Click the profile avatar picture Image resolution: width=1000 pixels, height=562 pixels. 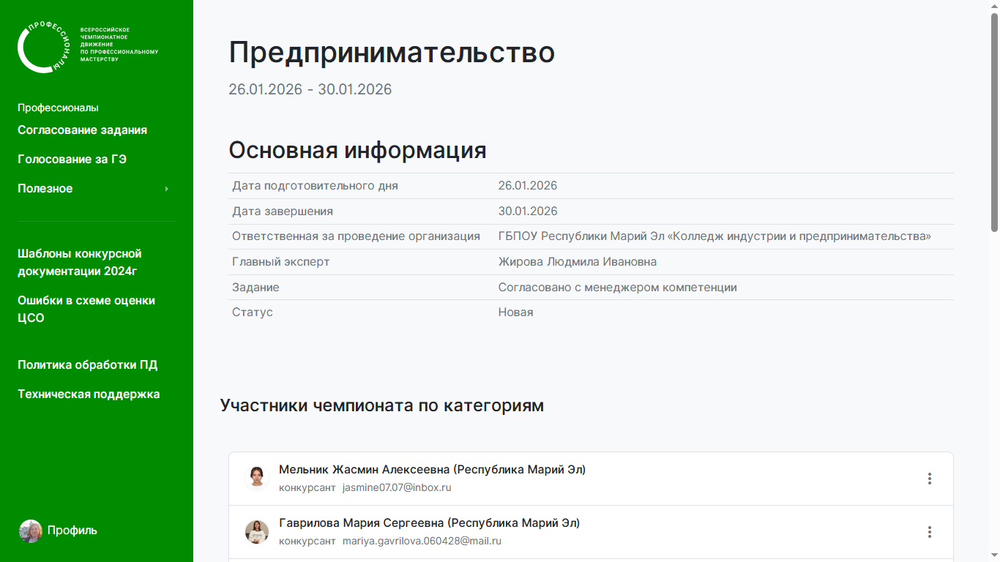point(31,531)
